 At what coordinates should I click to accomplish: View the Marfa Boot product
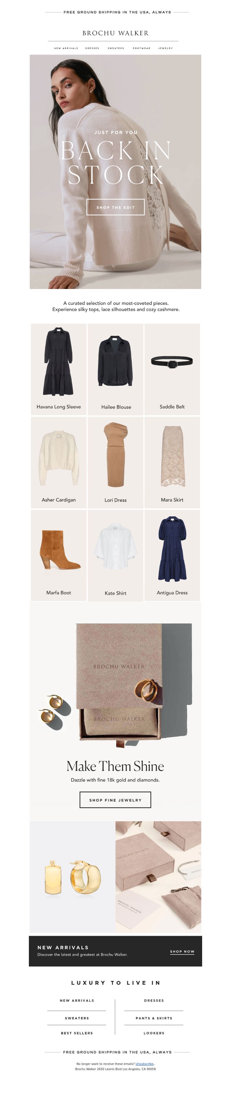[x=59, y=555]
